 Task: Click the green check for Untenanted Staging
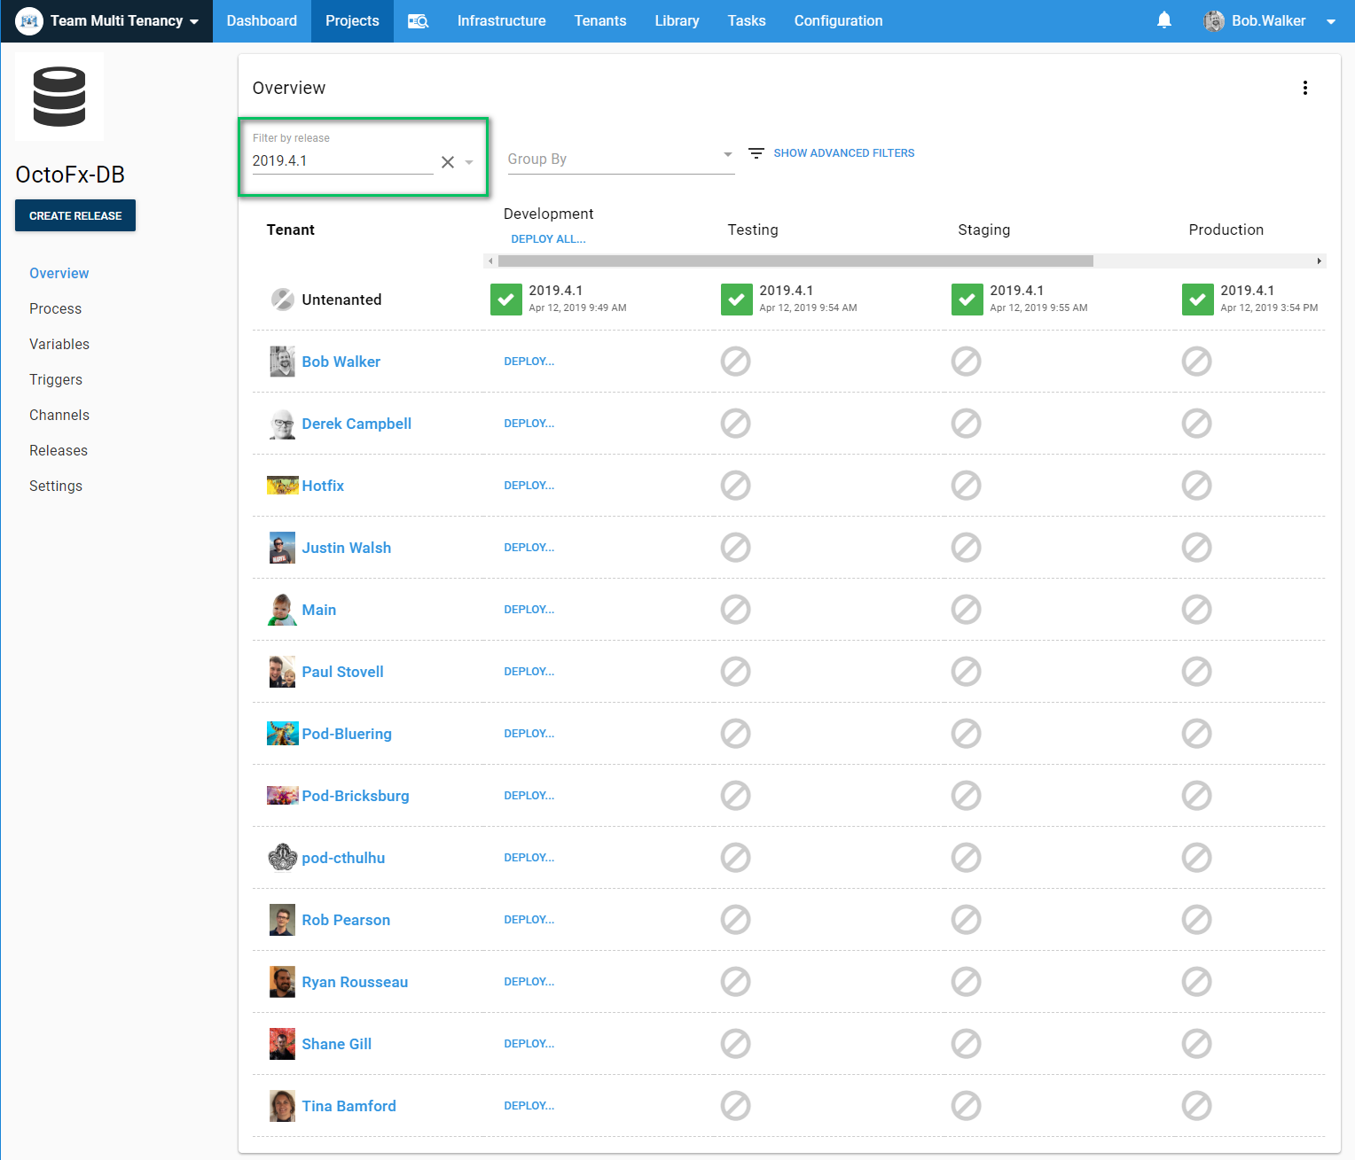(967, 300)
